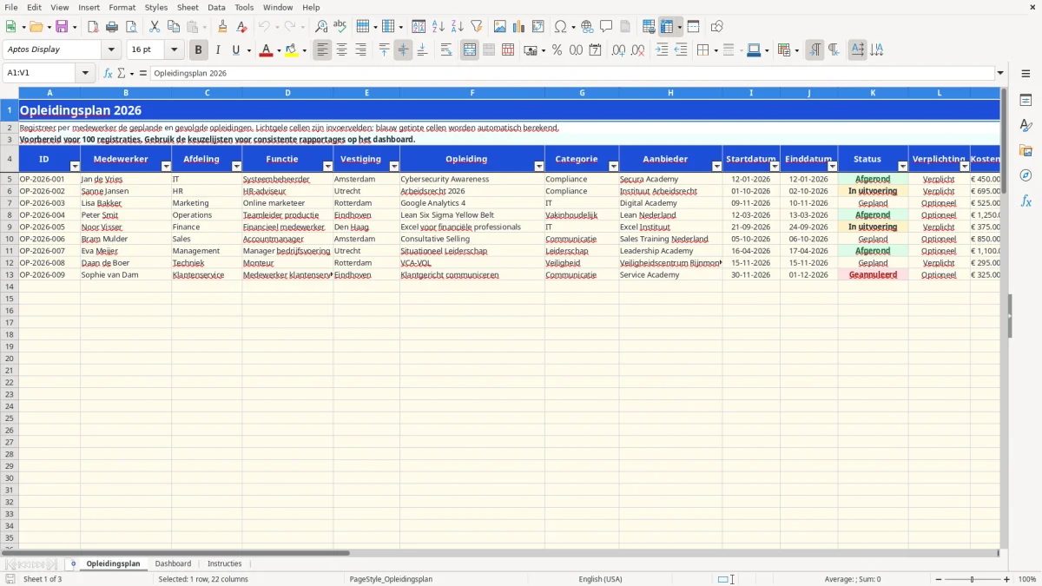Add a decimal place
Image resolution: width=1042 pixels, height=586 pixels.
618,50
